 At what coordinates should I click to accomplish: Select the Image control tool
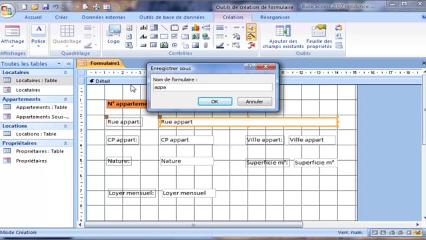point(195,45)
